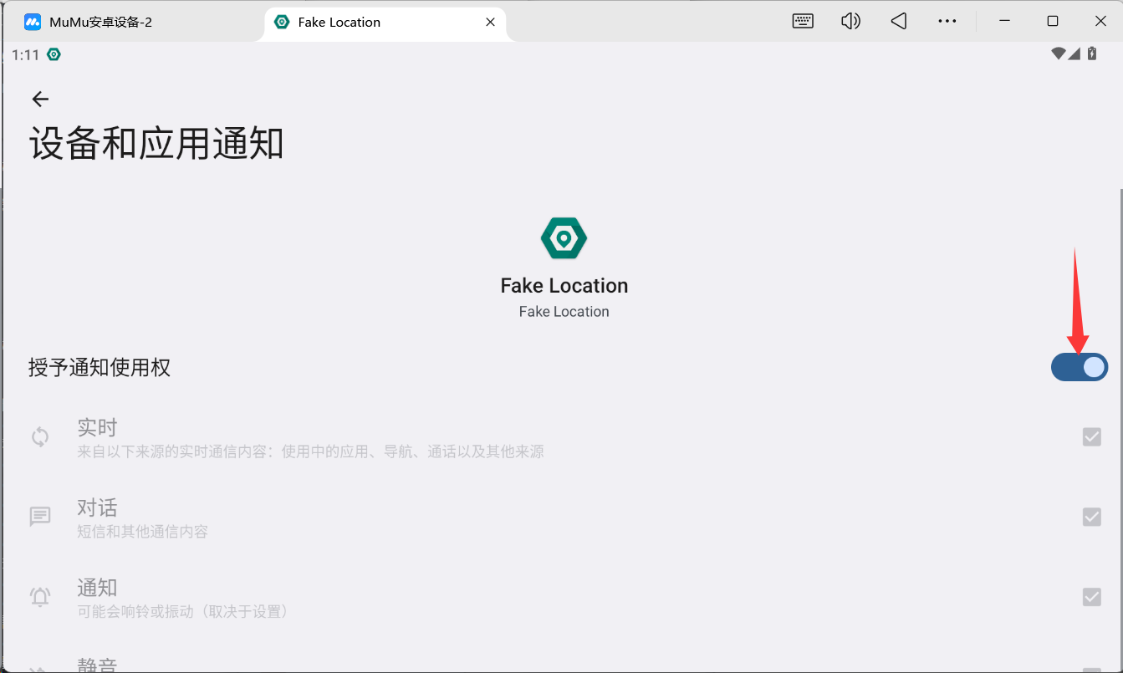The image size is (1123, 673).
Task: Go back using the arrow icon
Action: tap(40, 99)
